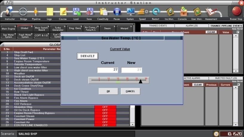244x137 pixels.
Task: Click the Pipeline toolbar icon
Action: coord(36,12)
